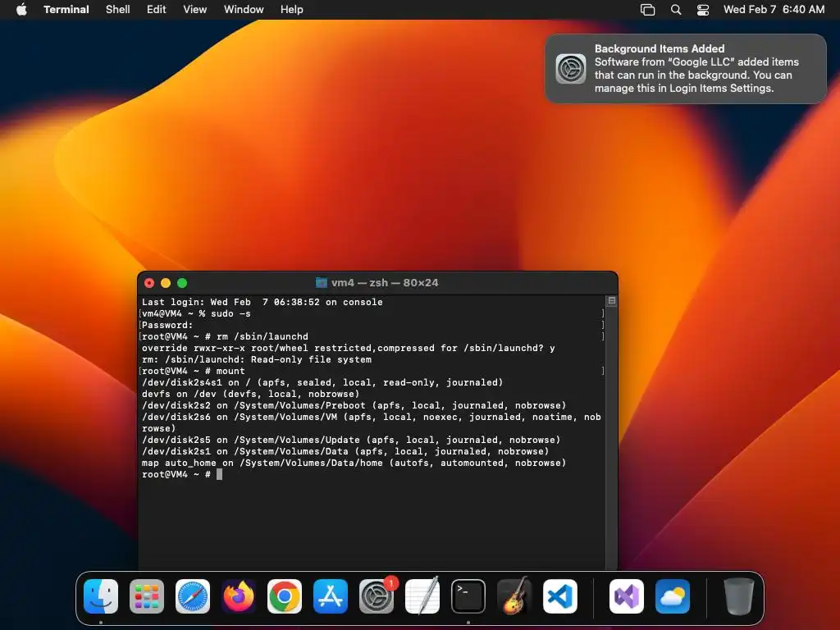Open System Settings with update badge
The width and height of the screenshot is (840, 630).
point(377,596)
